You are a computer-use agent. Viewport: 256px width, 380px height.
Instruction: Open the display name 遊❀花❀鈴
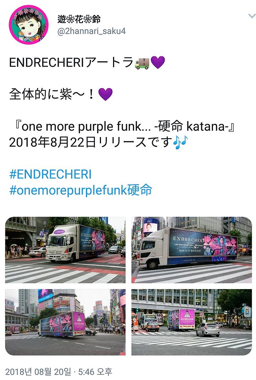point(79,19)
